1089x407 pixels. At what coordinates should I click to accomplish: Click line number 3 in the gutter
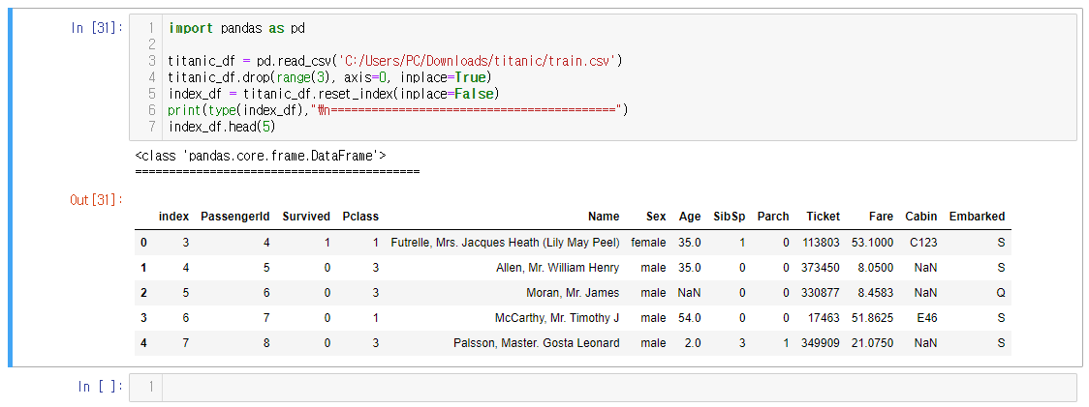tap(151, 61)
